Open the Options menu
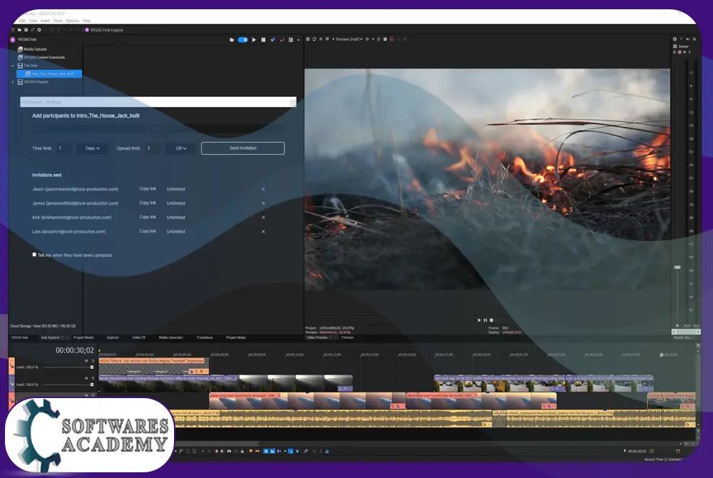The width and height of the screenshot is (713, 478). click(x=72, y=21)
